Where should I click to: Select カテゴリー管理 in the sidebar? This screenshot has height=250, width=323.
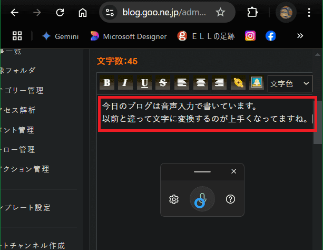[x=26, y=90]
